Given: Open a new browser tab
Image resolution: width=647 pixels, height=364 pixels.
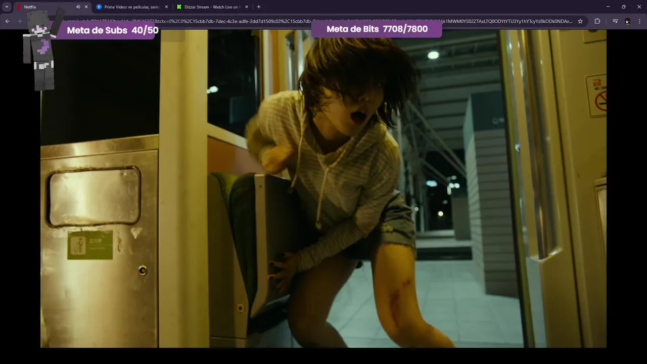Looking at the screenshot, I should tap(259, 7).
